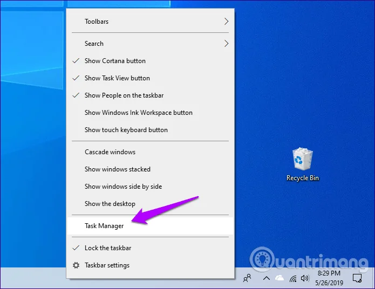This screenshot has width=375, height=289.
Task: Choose Cascade windows
Action: (x=150, y=152)
